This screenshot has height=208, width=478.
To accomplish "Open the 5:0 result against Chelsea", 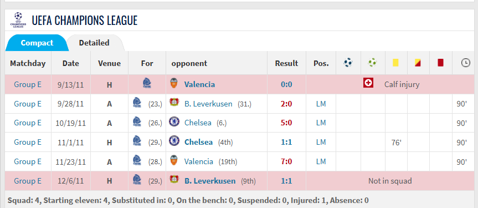I will [x=286, y=123].
